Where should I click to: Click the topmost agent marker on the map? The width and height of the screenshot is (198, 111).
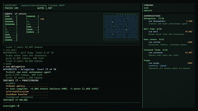click(128, 19)
